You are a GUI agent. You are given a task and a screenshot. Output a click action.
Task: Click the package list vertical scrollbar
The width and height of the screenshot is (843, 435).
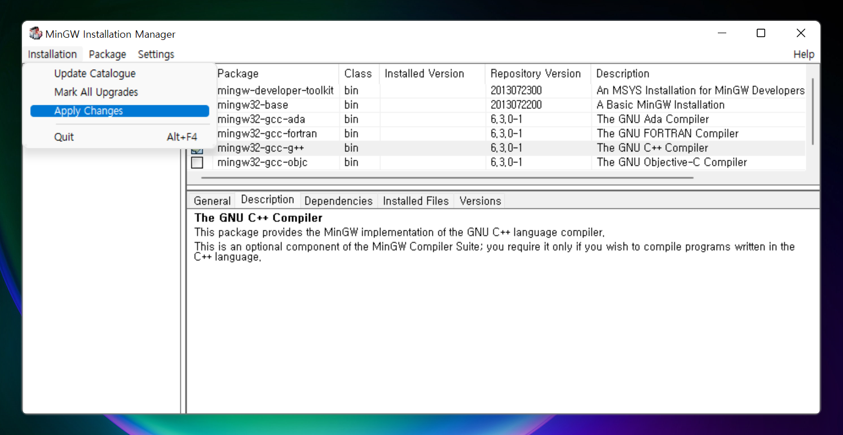tap(813, 111)
